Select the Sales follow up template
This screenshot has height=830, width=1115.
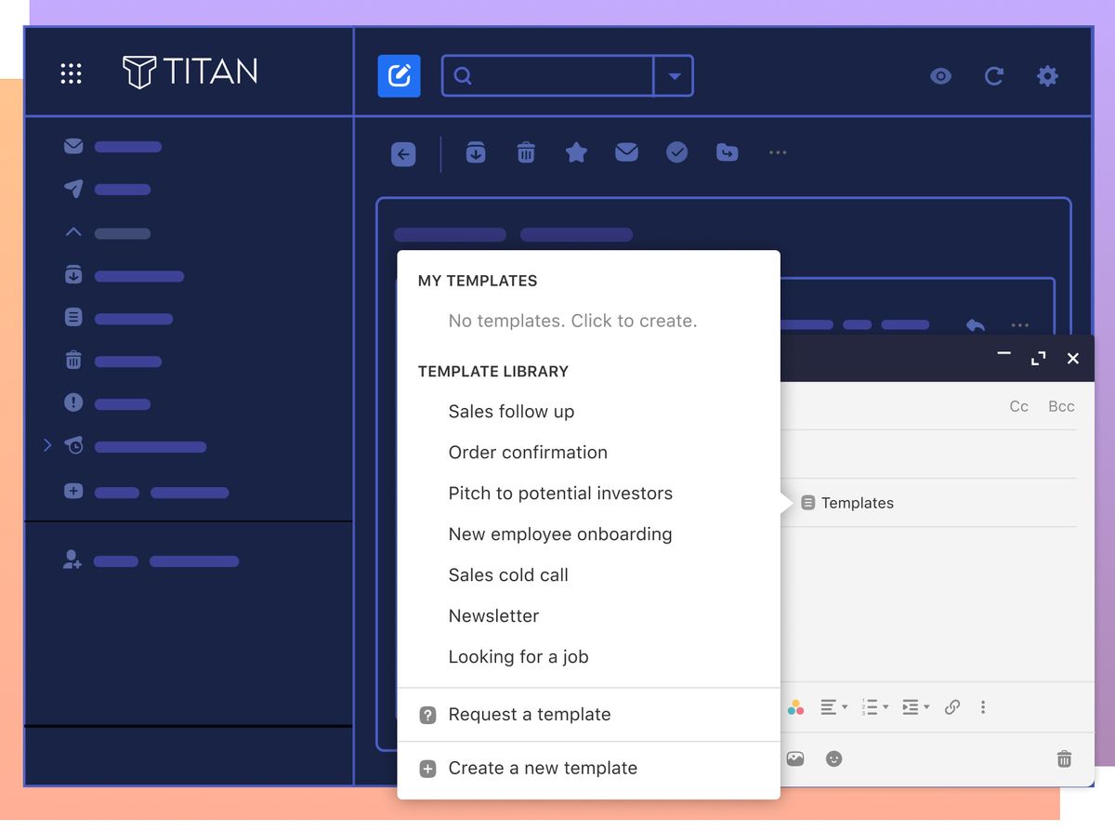click(x=511, y=411)
